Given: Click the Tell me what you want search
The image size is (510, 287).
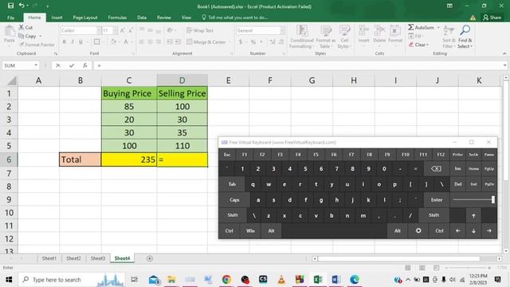Looking at the screenshot, I should 235,18.
